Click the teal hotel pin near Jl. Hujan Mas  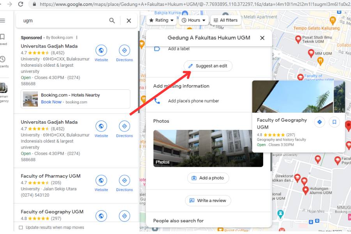280,214
